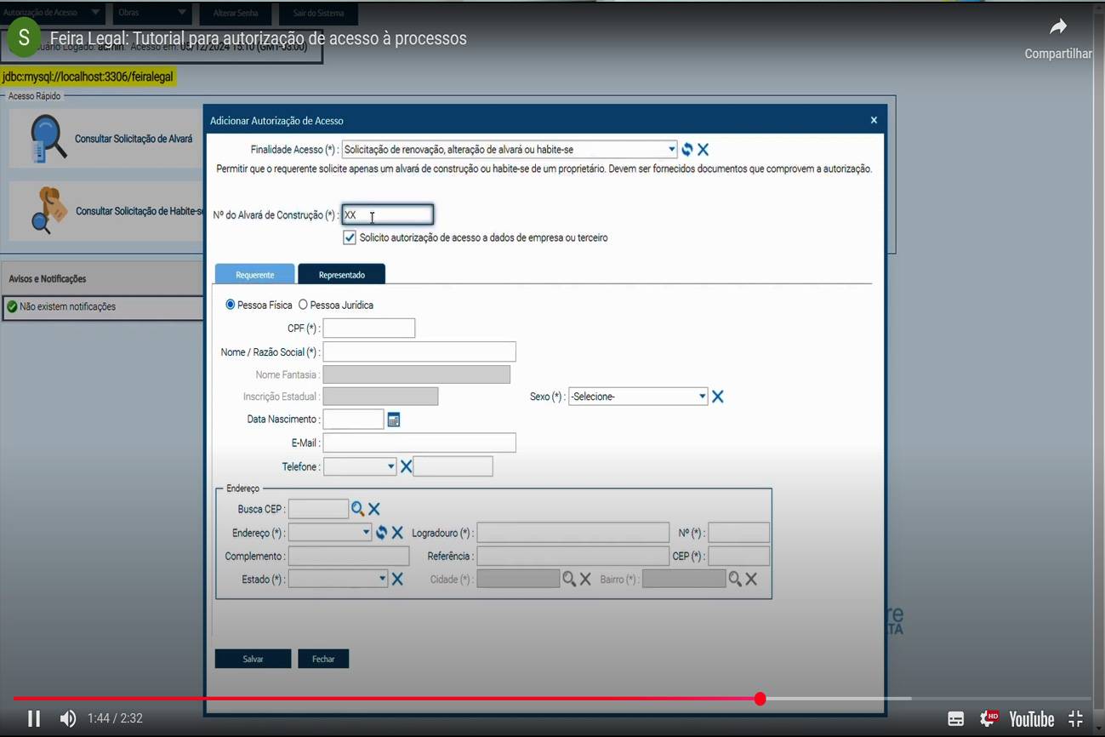Select the Pessoa Física radio button
This screenshot has width=1105, height=737.
tap(231, 305)
